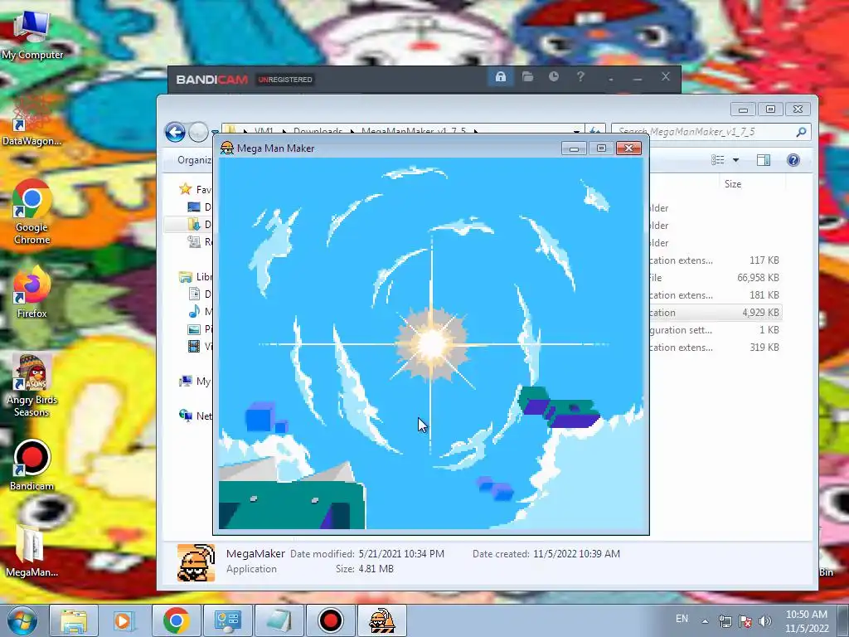
Task: Open Angry Birds Seasons shortcut
Action: point(32,385)
